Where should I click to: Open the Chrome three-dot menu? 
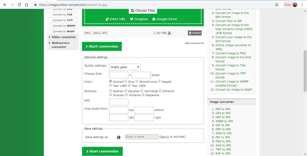tap(302, 5)
